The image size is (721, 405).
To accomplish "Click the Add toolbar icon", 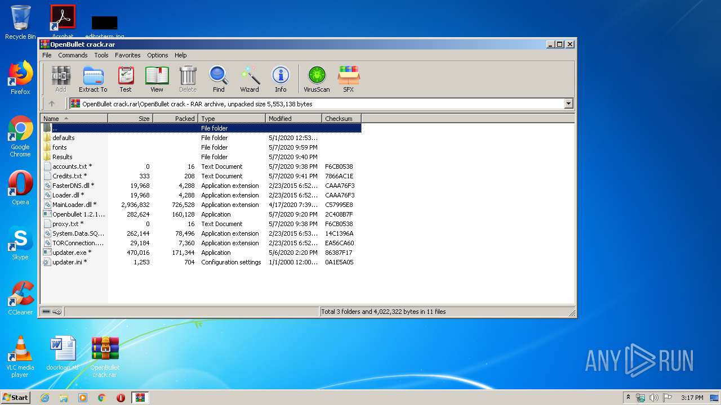I will [x=61, y=79].
